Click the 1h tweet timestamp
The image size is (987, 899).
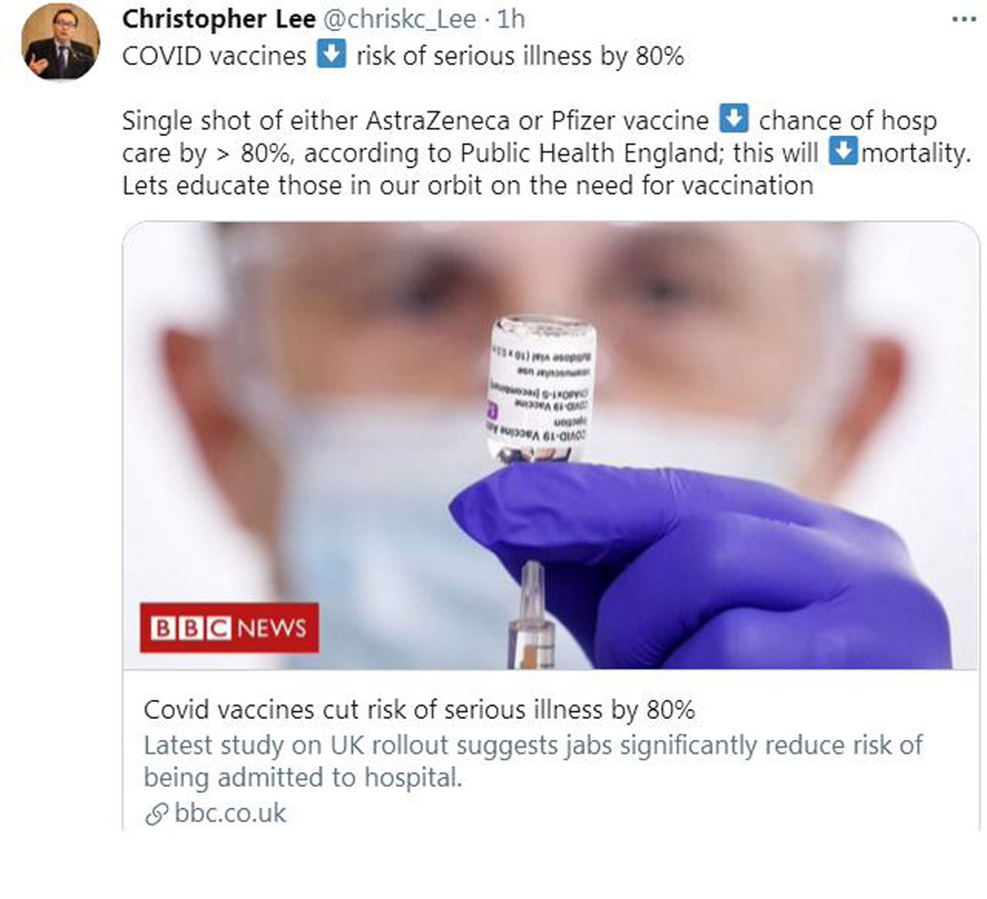point(511,19)
